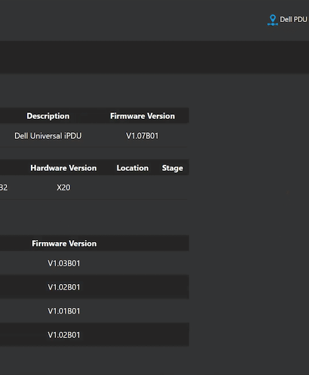Click the partial value ending in 32
The height and width of the screenshot is (375, 309).
pos(4,187)
